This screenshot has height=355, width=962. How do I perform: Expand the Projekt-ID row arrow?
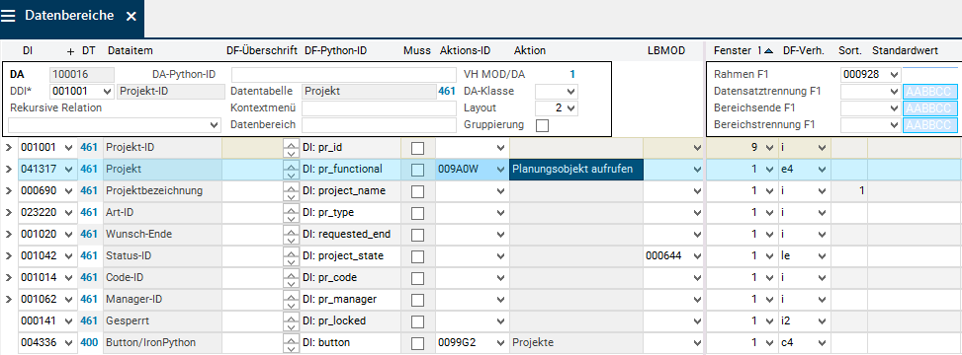pyautogui.click(x=9, y=148)
